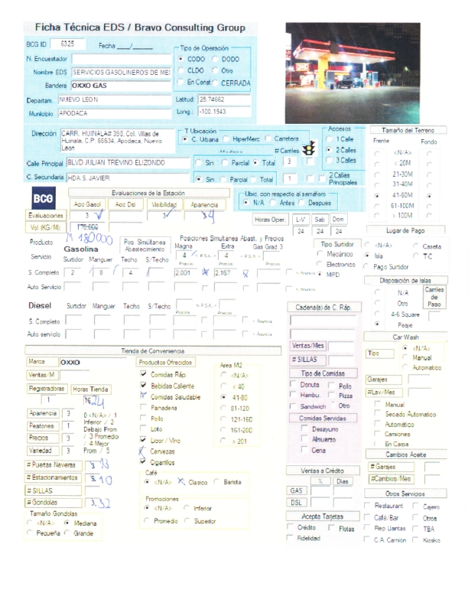Choose 3 Calles access option
This screenshot has width=468, height=606.
point(329,160)
